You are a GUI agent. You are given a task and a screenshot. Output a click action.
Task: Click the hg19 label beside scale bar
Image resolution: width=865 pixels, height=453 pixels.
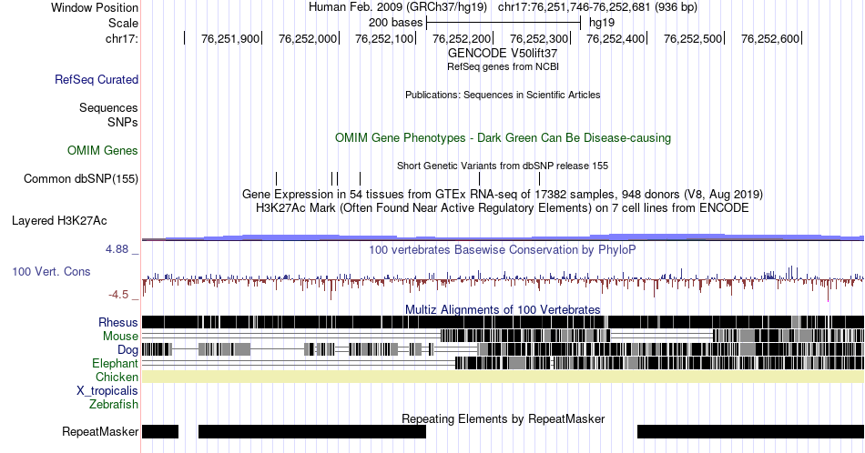click(x=602, y=23)
